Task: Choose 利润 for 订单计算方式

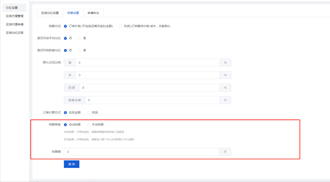Action: coord(88,113)
